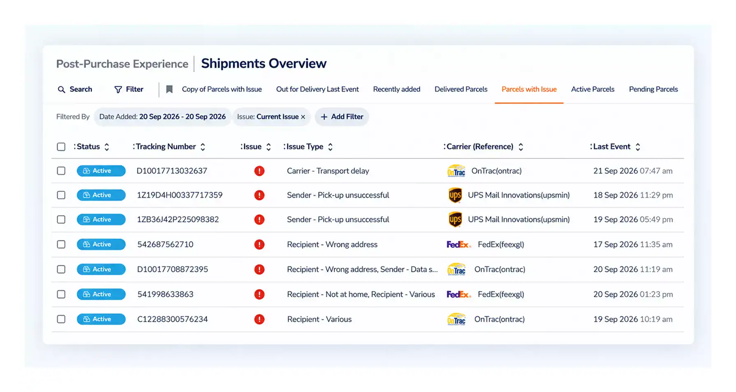736x392 pixels.
Task: Click issue alert icon for D10017713032637
Action: coord(259,171)
